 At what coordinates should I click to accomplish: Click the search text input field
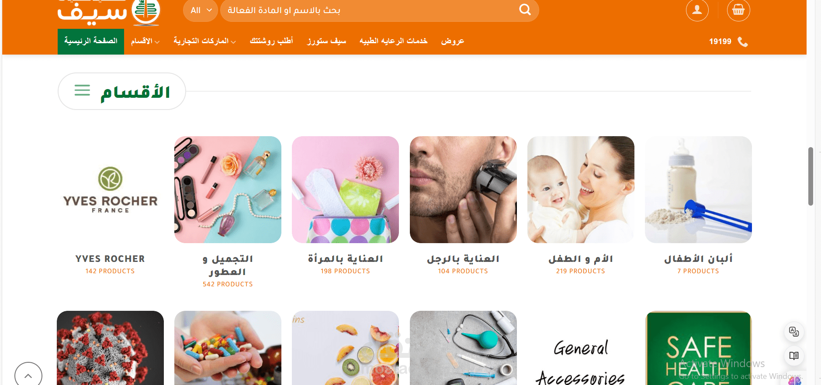(369, 10)
